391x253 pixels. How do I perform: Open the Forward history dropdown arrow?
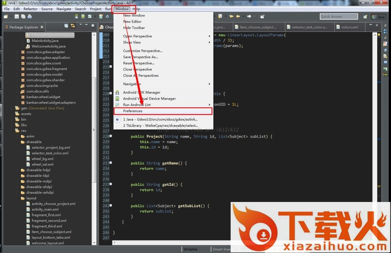[x=254, y=16]
